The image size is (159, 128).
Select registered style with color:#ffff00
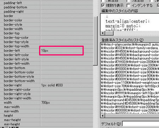coord(130,107)
